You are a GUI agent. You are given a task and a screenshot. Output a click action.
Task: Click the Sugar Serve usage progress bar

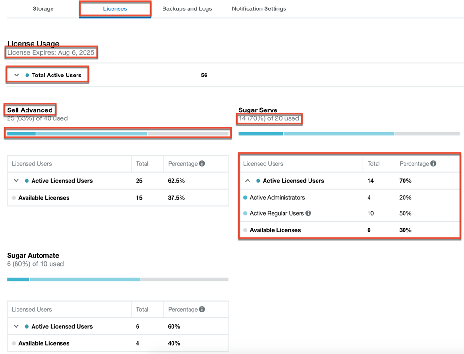(349, 134)
